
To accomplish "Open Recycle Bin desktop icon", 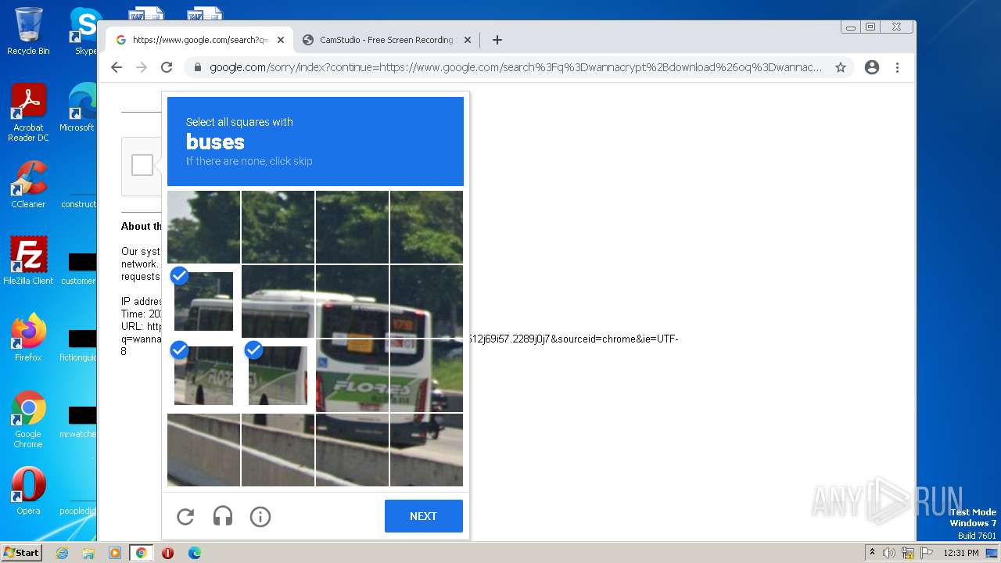I will click(x=28, y=31).
